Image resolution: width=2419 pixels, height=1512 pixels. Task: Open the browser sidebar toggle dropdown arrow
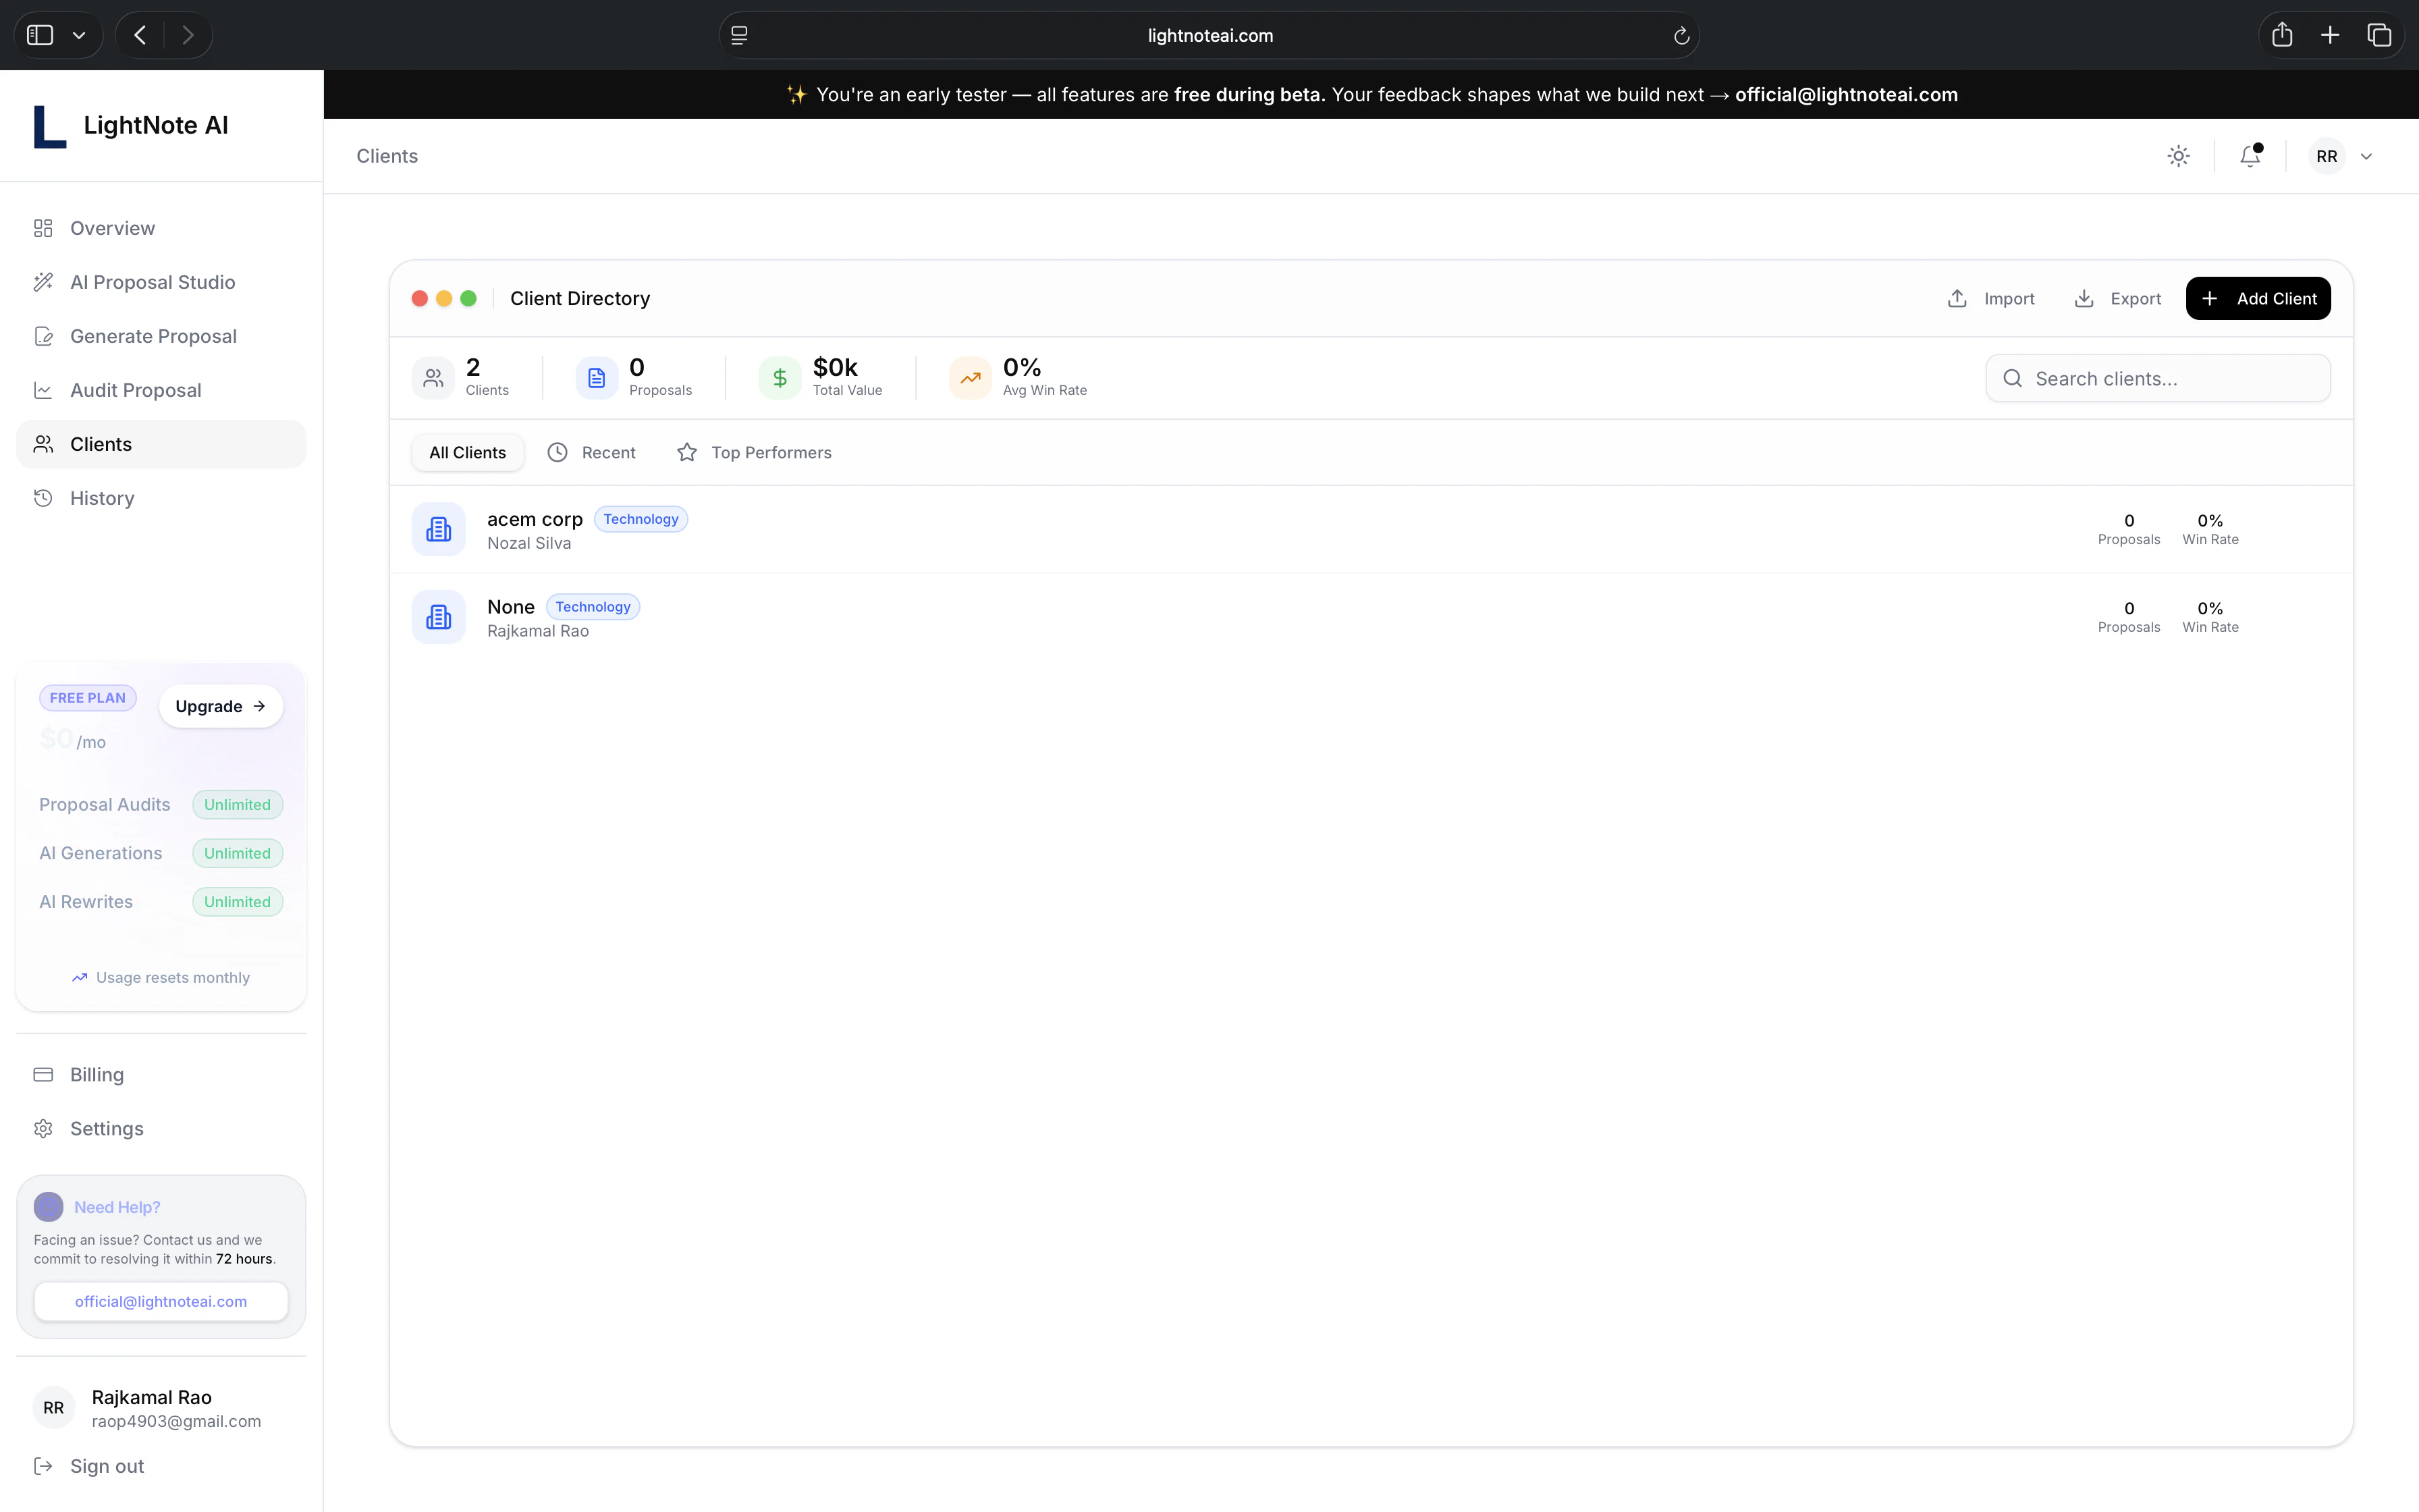(x=79, y=35)
